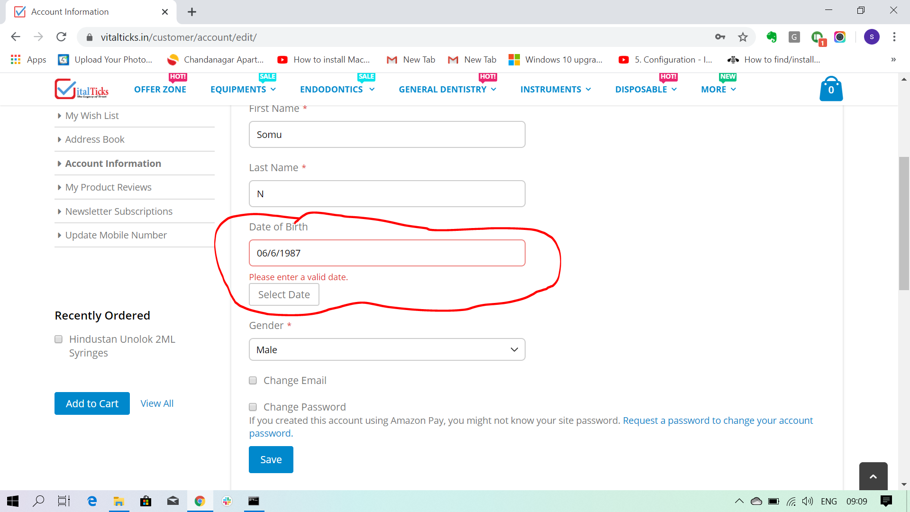
Task: Open the Gender dropdown
Action: [x=387, y=349]
